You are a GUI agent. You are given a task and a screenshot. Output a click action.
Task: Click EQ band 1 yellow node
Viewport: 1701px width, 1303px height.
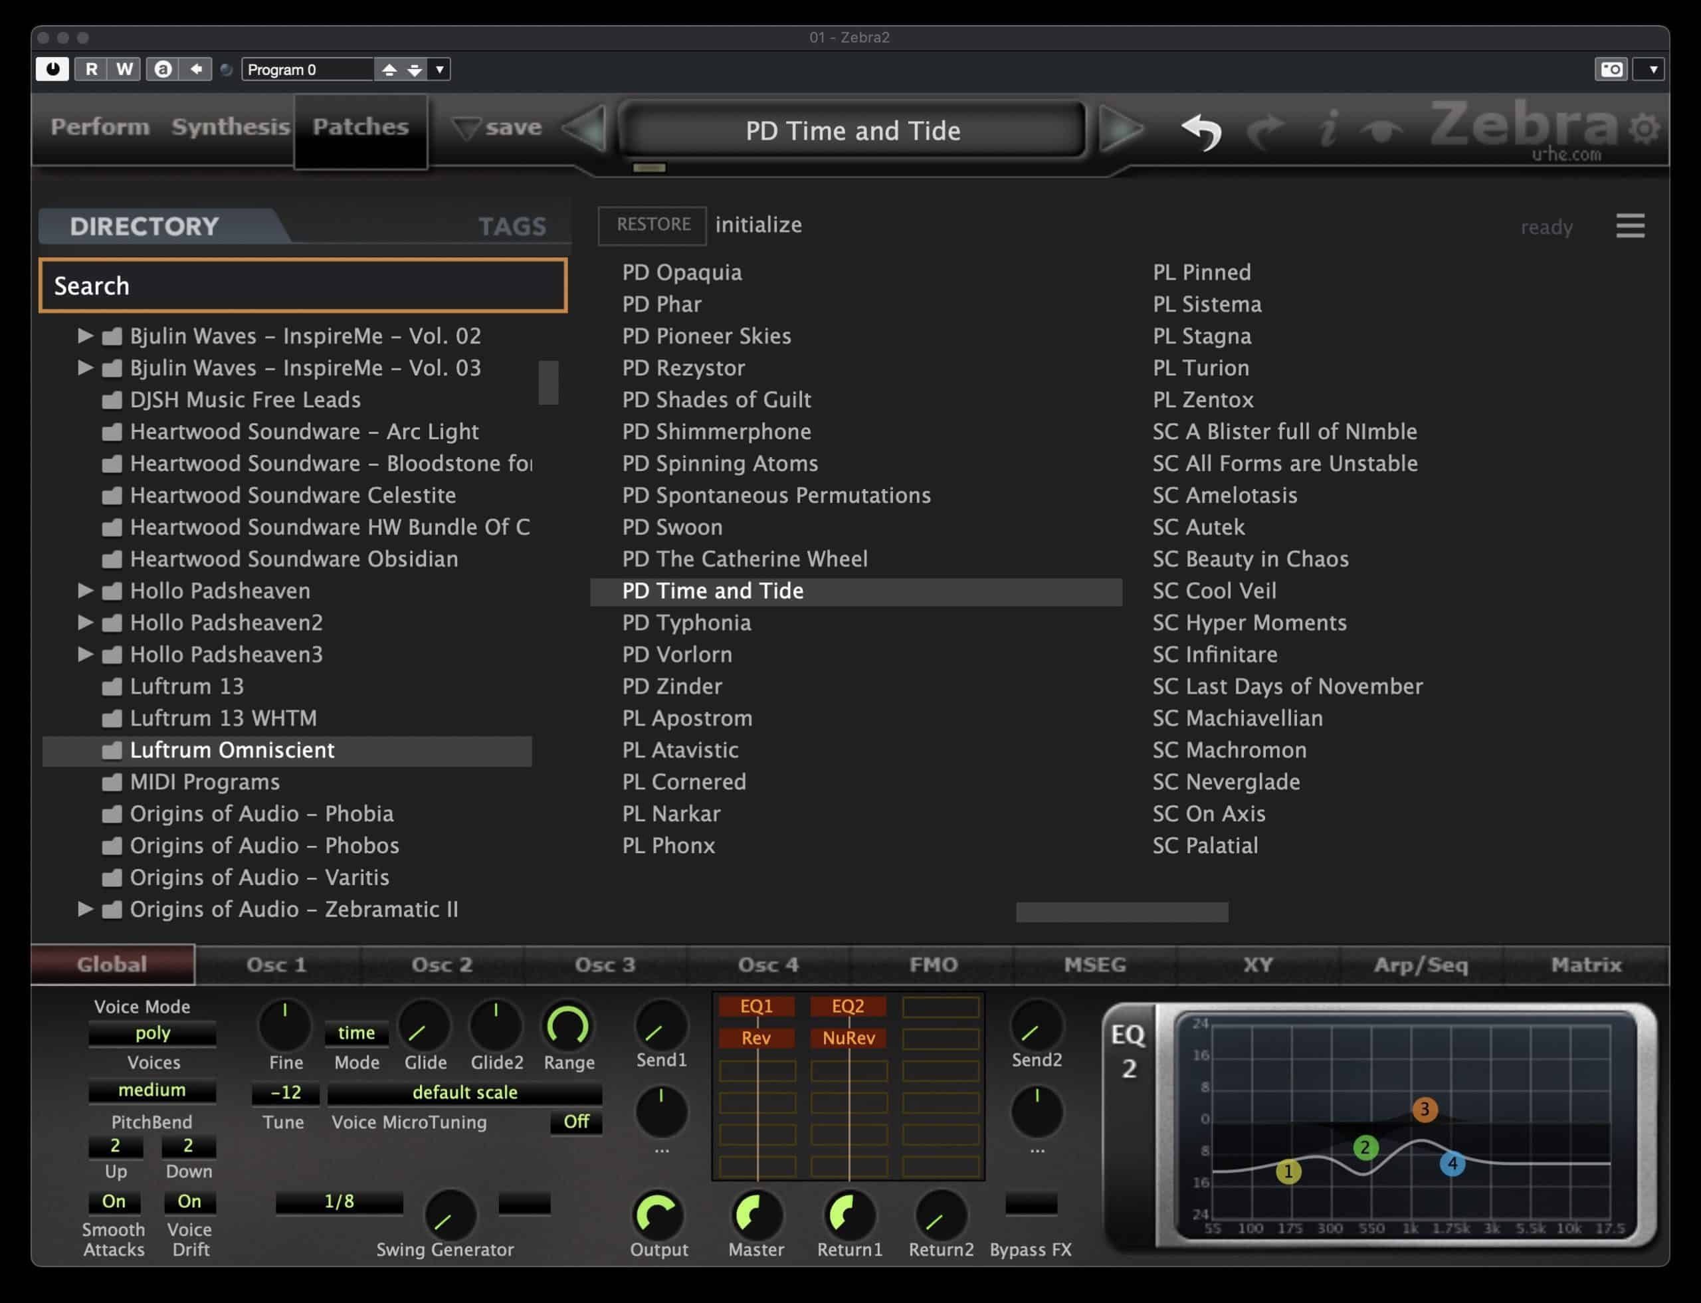[1288, 1171]
